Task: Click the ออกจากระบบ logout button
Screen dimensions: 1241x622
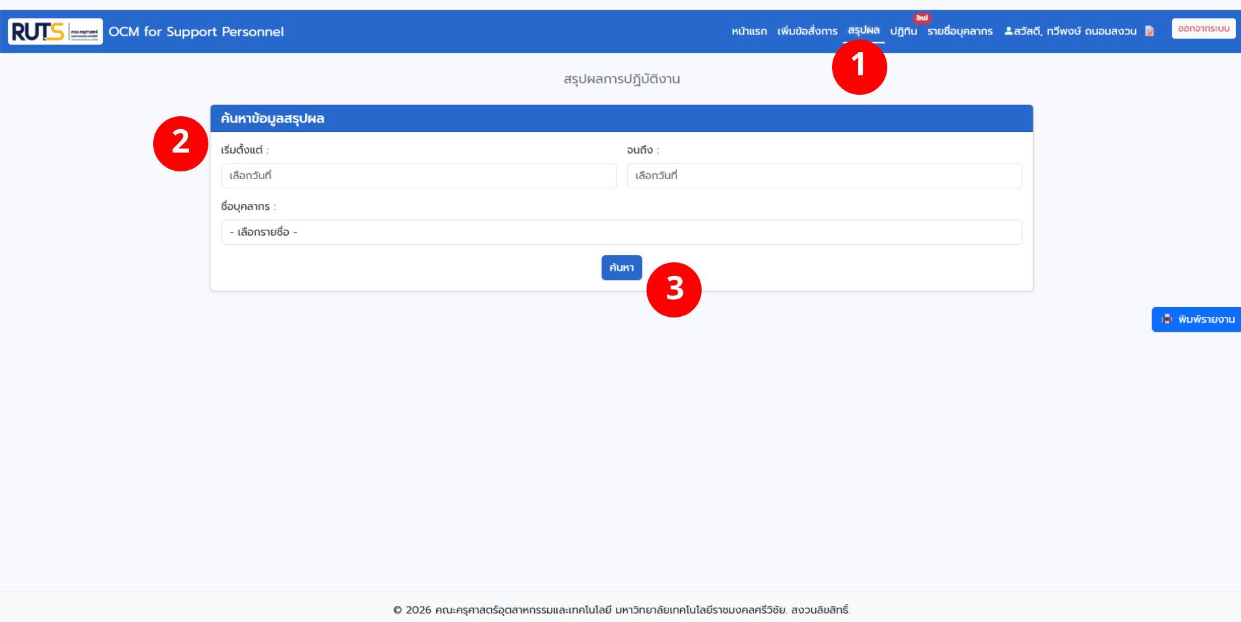Action: [x=1204, y=29]
